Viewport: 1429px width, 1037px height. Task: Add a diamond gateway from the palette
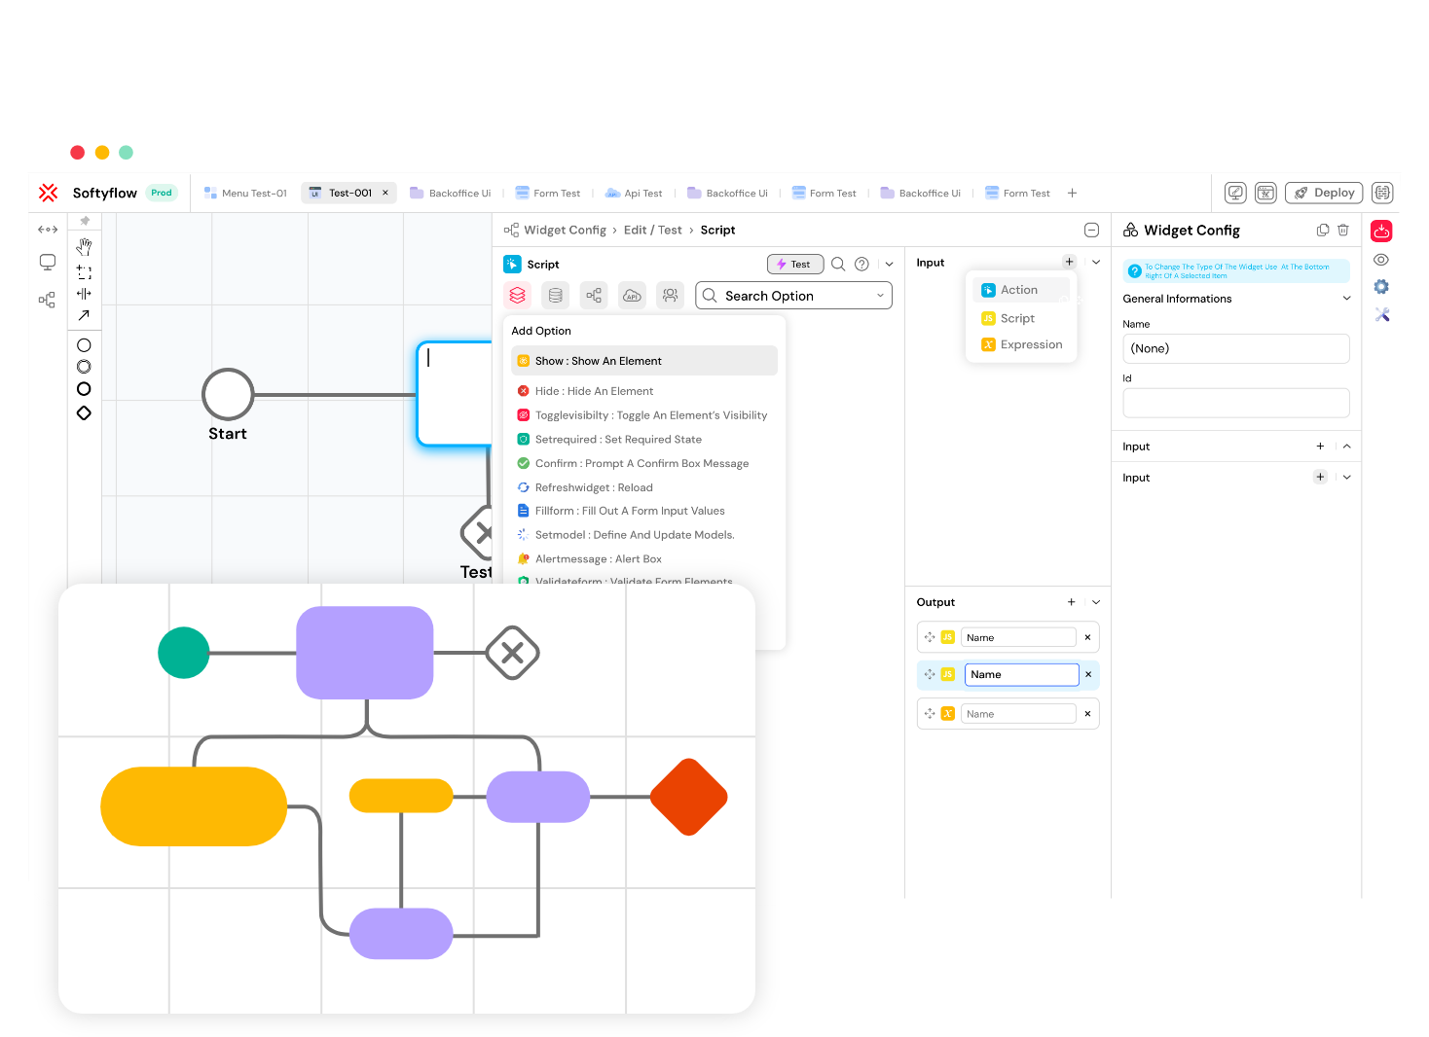click(x=84, y=413)
